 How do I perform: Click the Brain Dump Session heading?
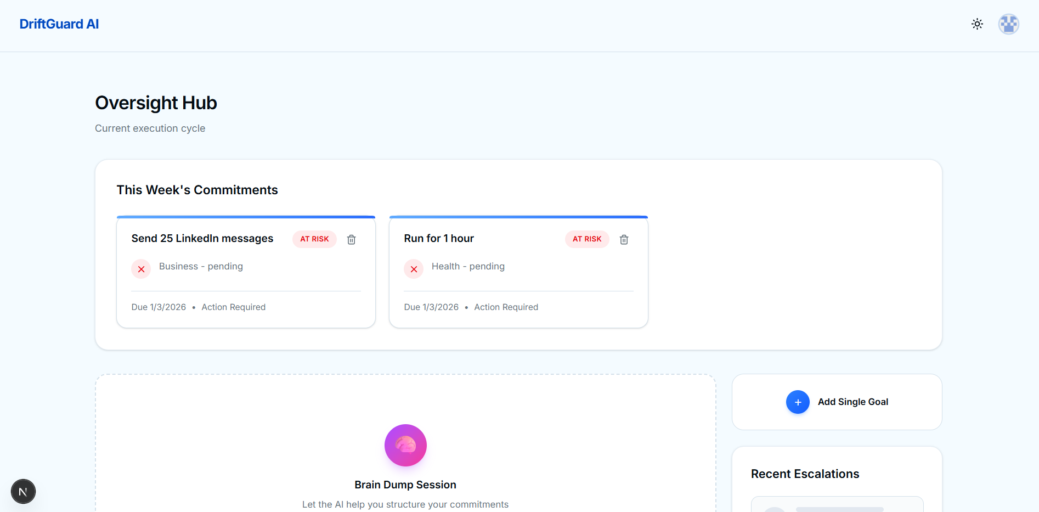(x=405, y=485)
